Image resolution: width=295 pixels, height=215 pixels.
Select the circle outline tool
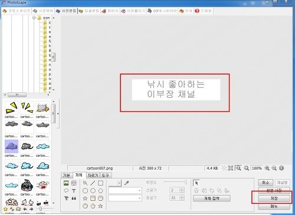click(x=93, y=191)
